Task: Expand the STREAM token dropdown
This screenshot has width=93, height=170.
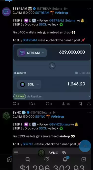Action: [x=32, y=53]
